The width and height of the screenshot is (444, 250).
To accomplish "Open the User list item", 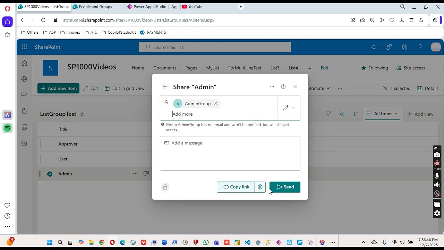I will (x=63, y=159).
